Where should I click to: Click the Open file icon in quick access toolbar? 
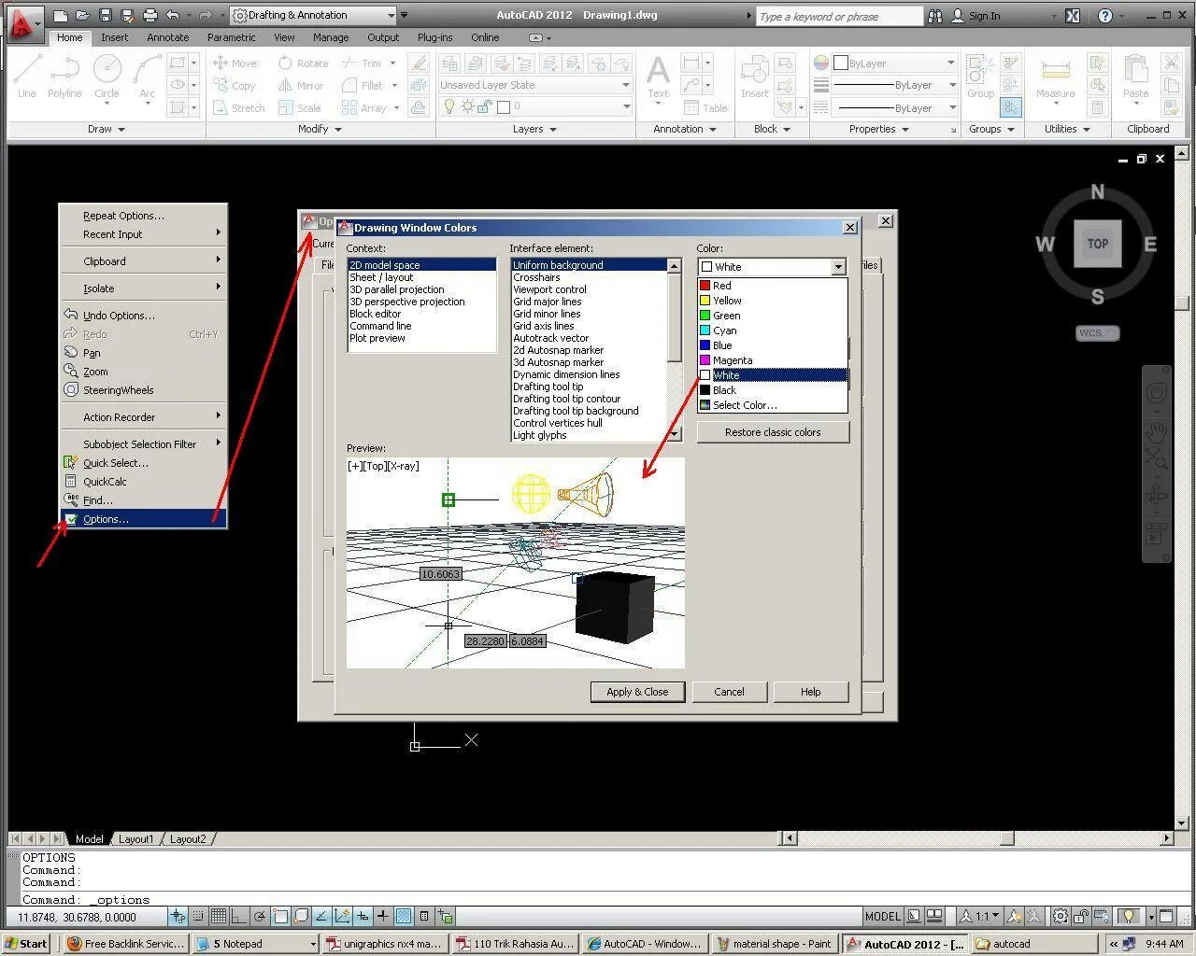[82, 16]
